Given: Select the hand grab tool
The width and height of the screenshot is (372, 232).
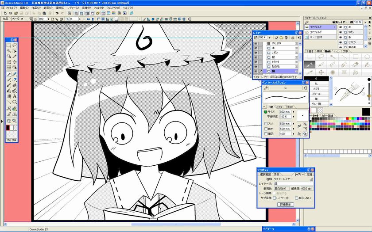Looking at the screenshot, I should point(9,121).
